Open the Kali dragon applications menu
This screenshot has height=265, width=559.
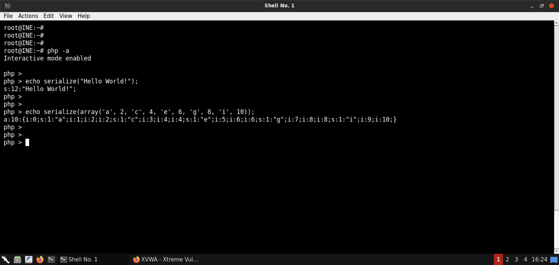pos(6,259)
